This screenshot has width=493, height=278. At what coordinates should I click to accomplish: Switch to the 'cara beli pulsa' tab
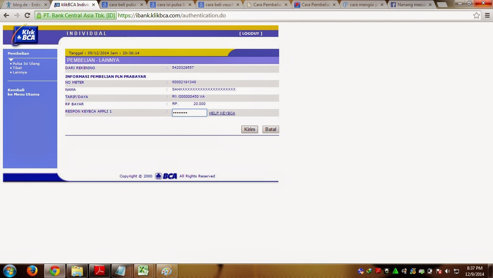pos(123,5)
